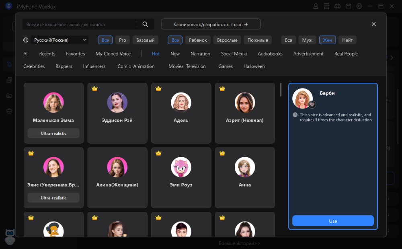
Task: Select the Halloween category
Action: (254, 66)
